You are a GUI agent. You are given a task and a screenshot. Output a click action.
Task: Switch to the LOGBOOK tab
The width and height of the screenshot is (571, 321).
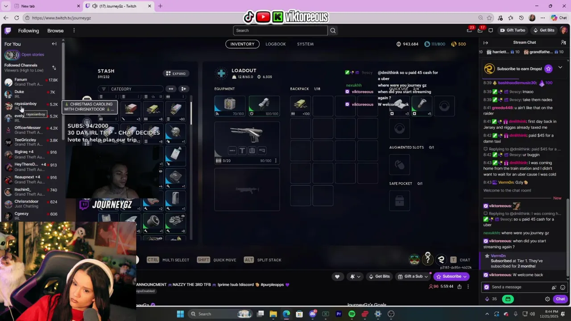pyautogui.click(x=276, y=44)
